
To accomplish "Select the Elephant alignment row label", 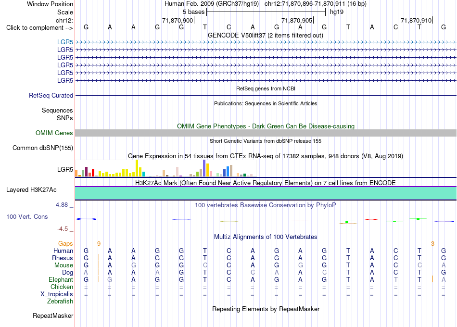I will 61,280.
